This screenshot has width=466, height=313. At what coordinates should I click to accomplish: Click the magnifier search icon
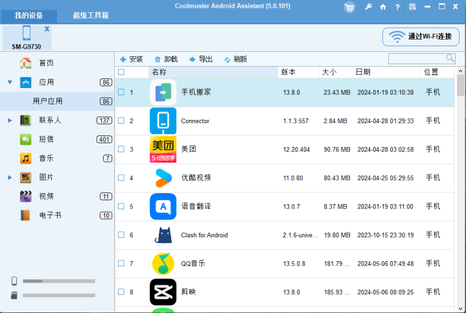tap(450, 58)
